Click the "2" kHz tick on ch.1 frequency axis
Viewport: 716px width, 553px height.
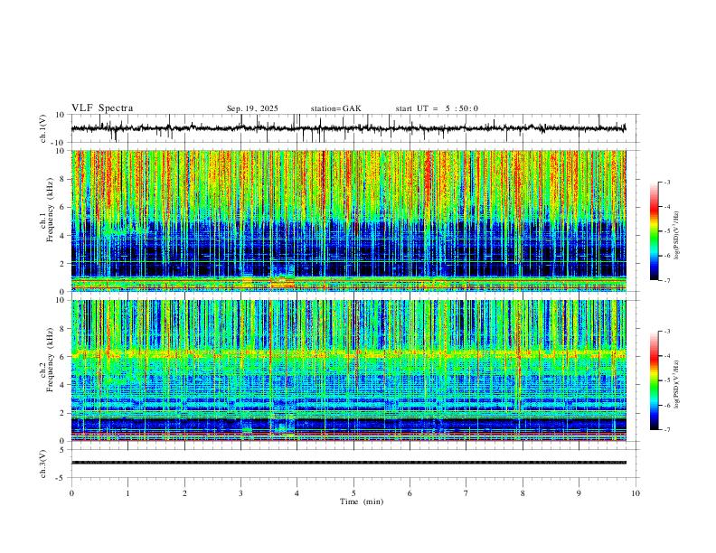point(62,264)
